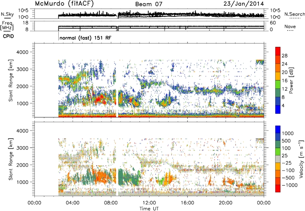Image resolution: width=305 pixels, height=211 pixels.
Task: Click the 'CPID' row label
Action: pos(8,36)
